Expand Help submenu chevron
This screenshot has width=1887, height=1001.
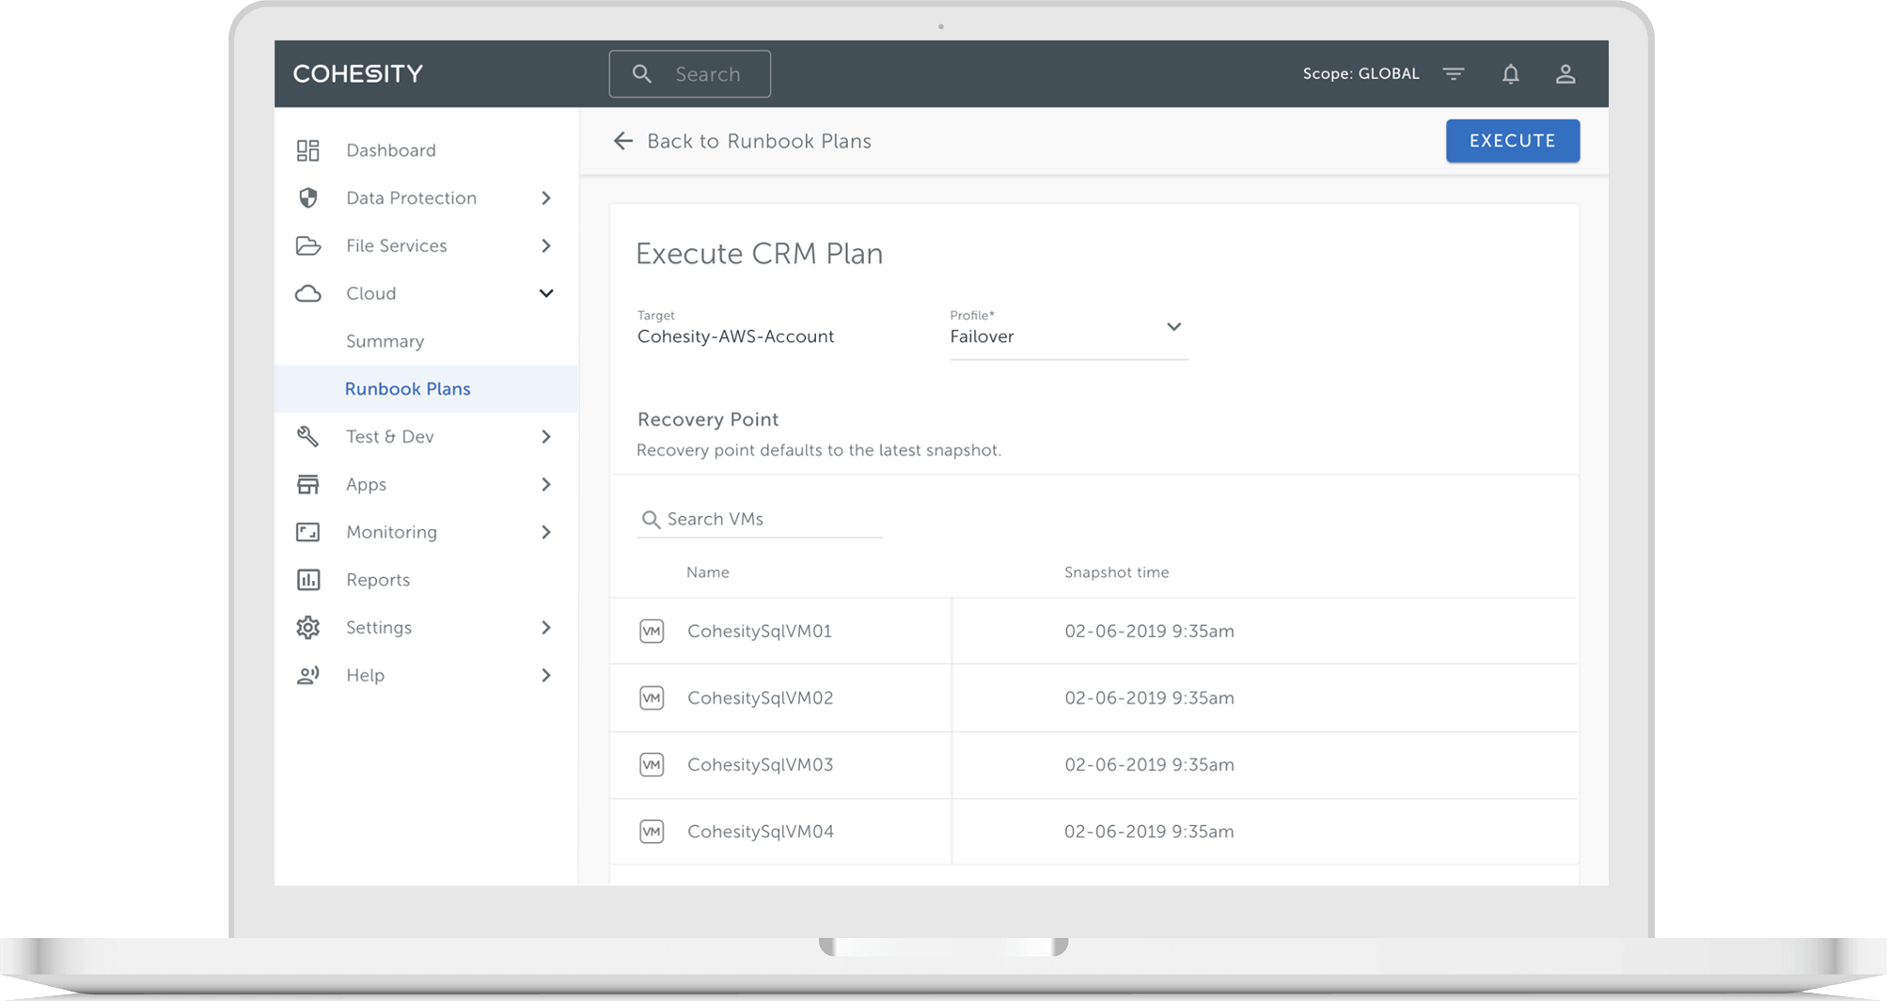[x=546, y=675]
